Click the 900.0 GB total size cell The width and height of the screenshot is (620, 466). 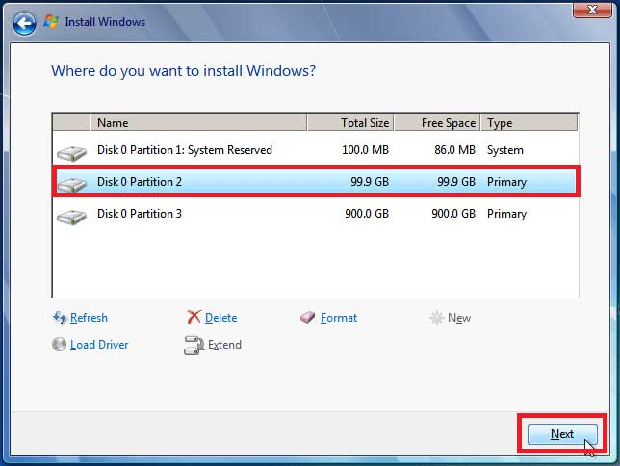367,214
